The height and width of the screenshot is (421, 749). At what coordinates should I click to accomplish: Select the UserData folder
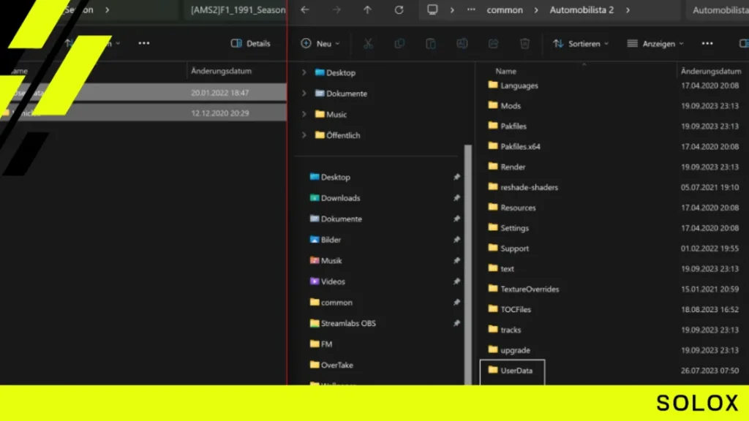[512, 371]
